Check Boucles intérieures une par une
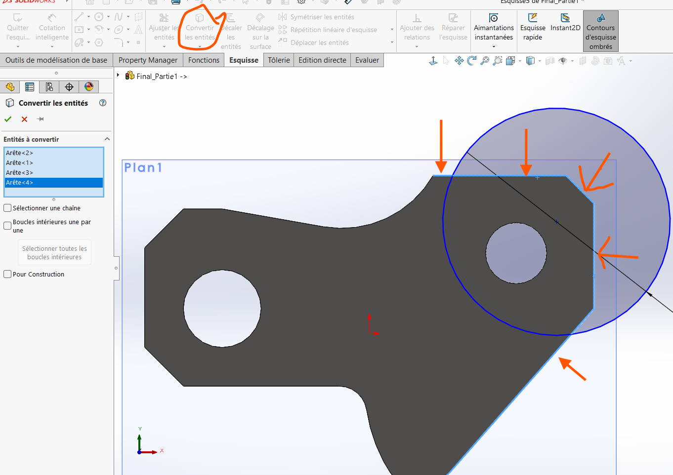673x475 pixels. pyautogui.click(x=7, y=226)
